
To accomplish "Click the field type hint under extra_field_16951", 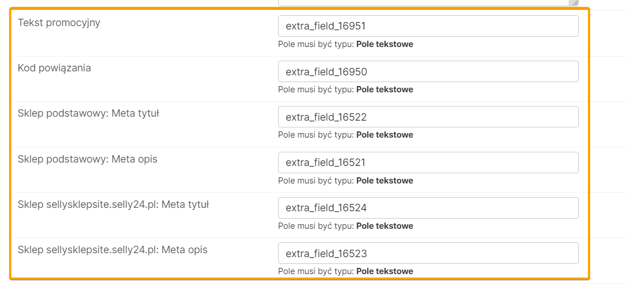I will coord(346,44).
